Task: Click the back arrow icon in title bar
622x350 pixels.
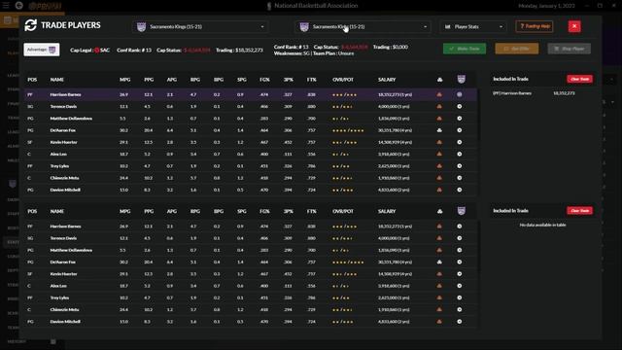Action: click(x=18, y=6)
